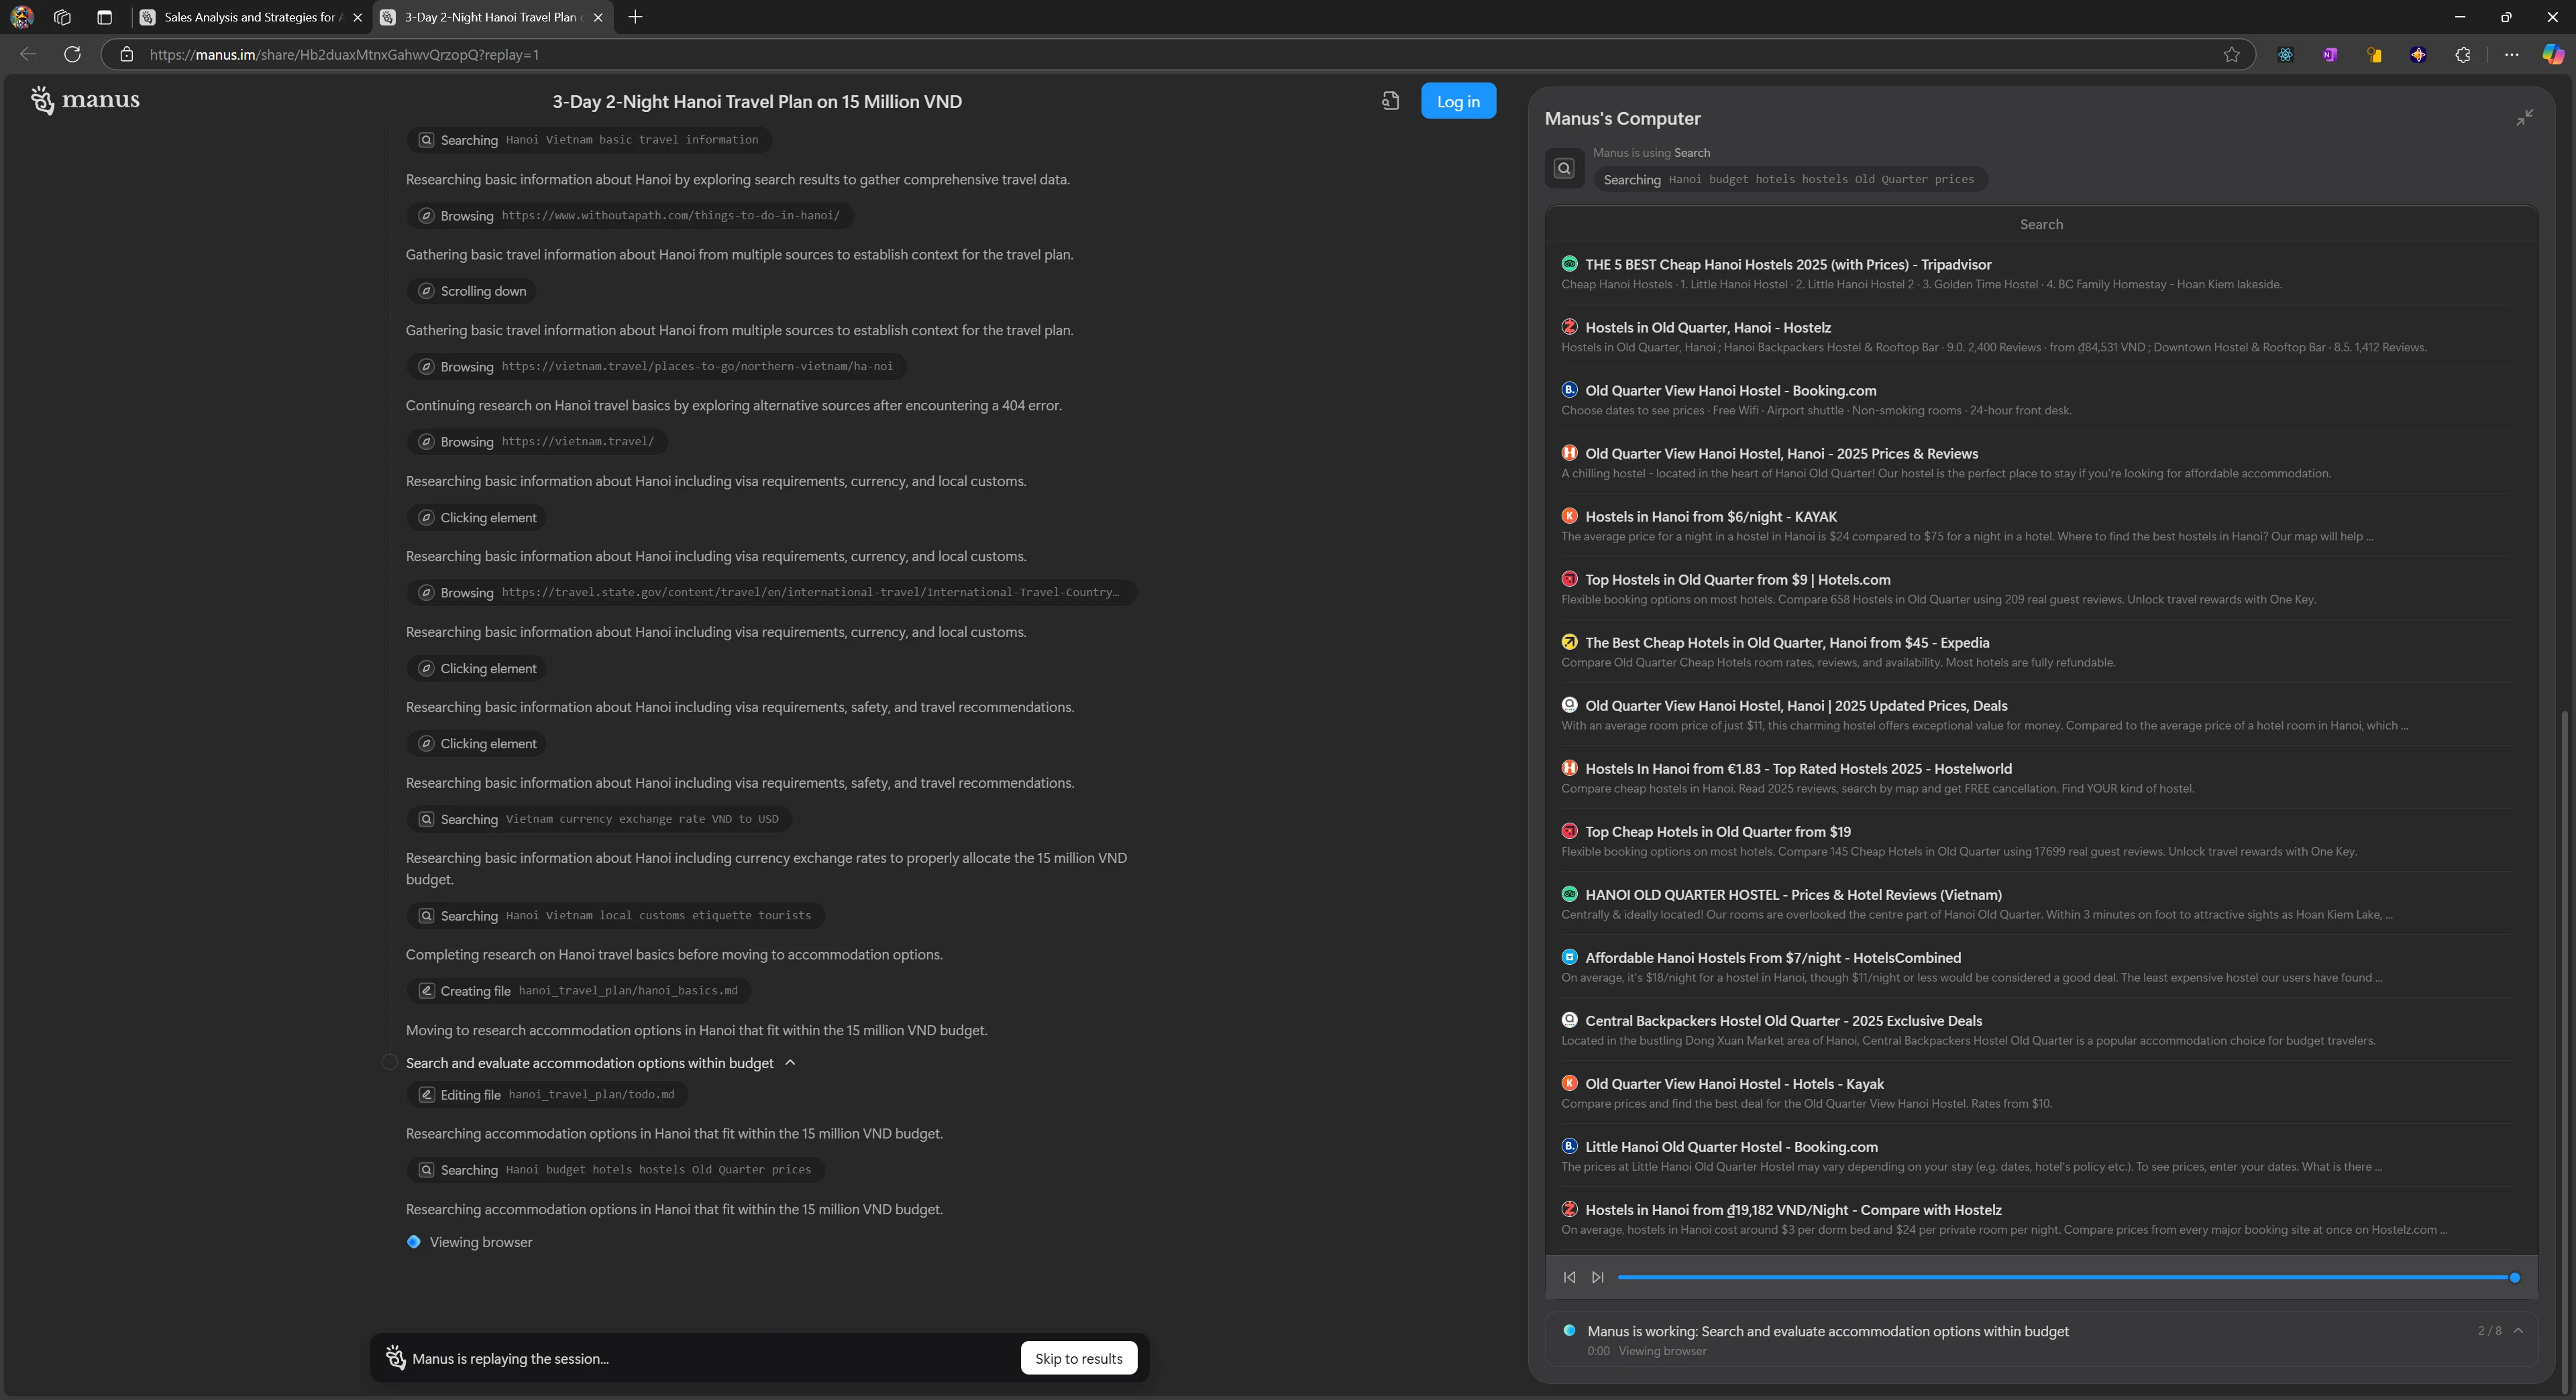Open 'Hostels in Old Quarter, Hanoi - Hostelz' result

1708,328
